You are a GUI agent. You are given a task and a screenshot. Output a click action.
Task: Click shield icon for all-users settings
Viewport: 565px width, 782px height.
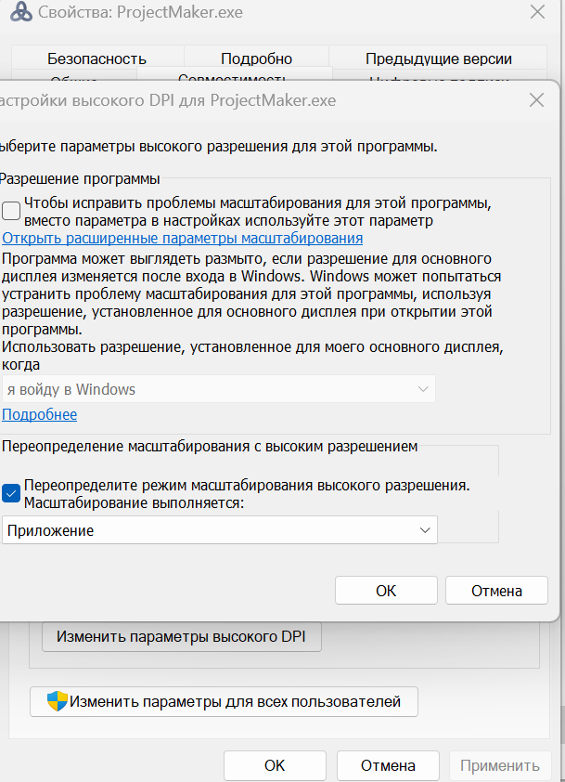coord(58,702)
